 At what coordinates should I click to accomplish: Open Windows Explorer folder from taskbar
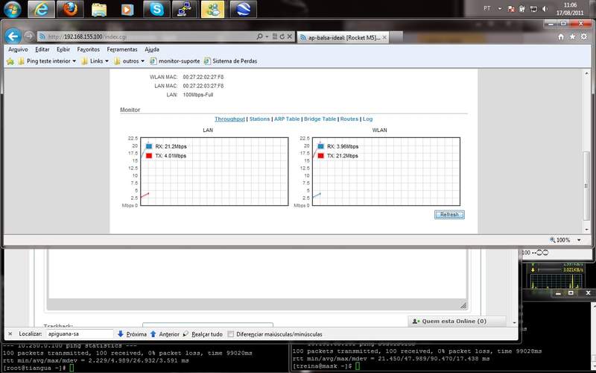coord(99,9)
